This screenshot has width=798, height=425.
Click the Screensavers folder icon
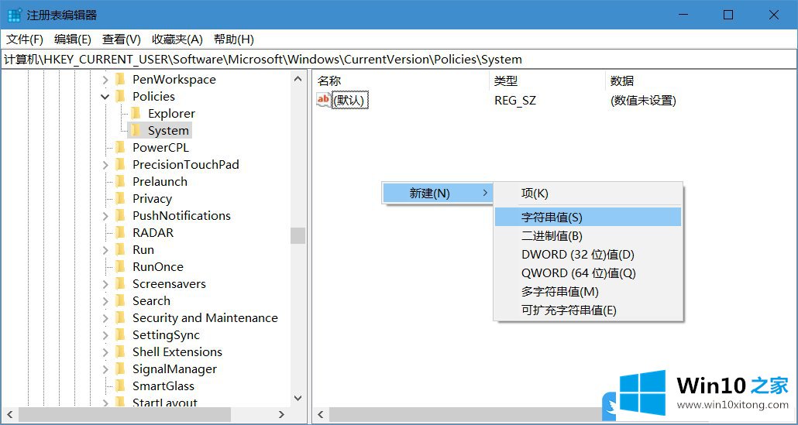tap(120, 283)
